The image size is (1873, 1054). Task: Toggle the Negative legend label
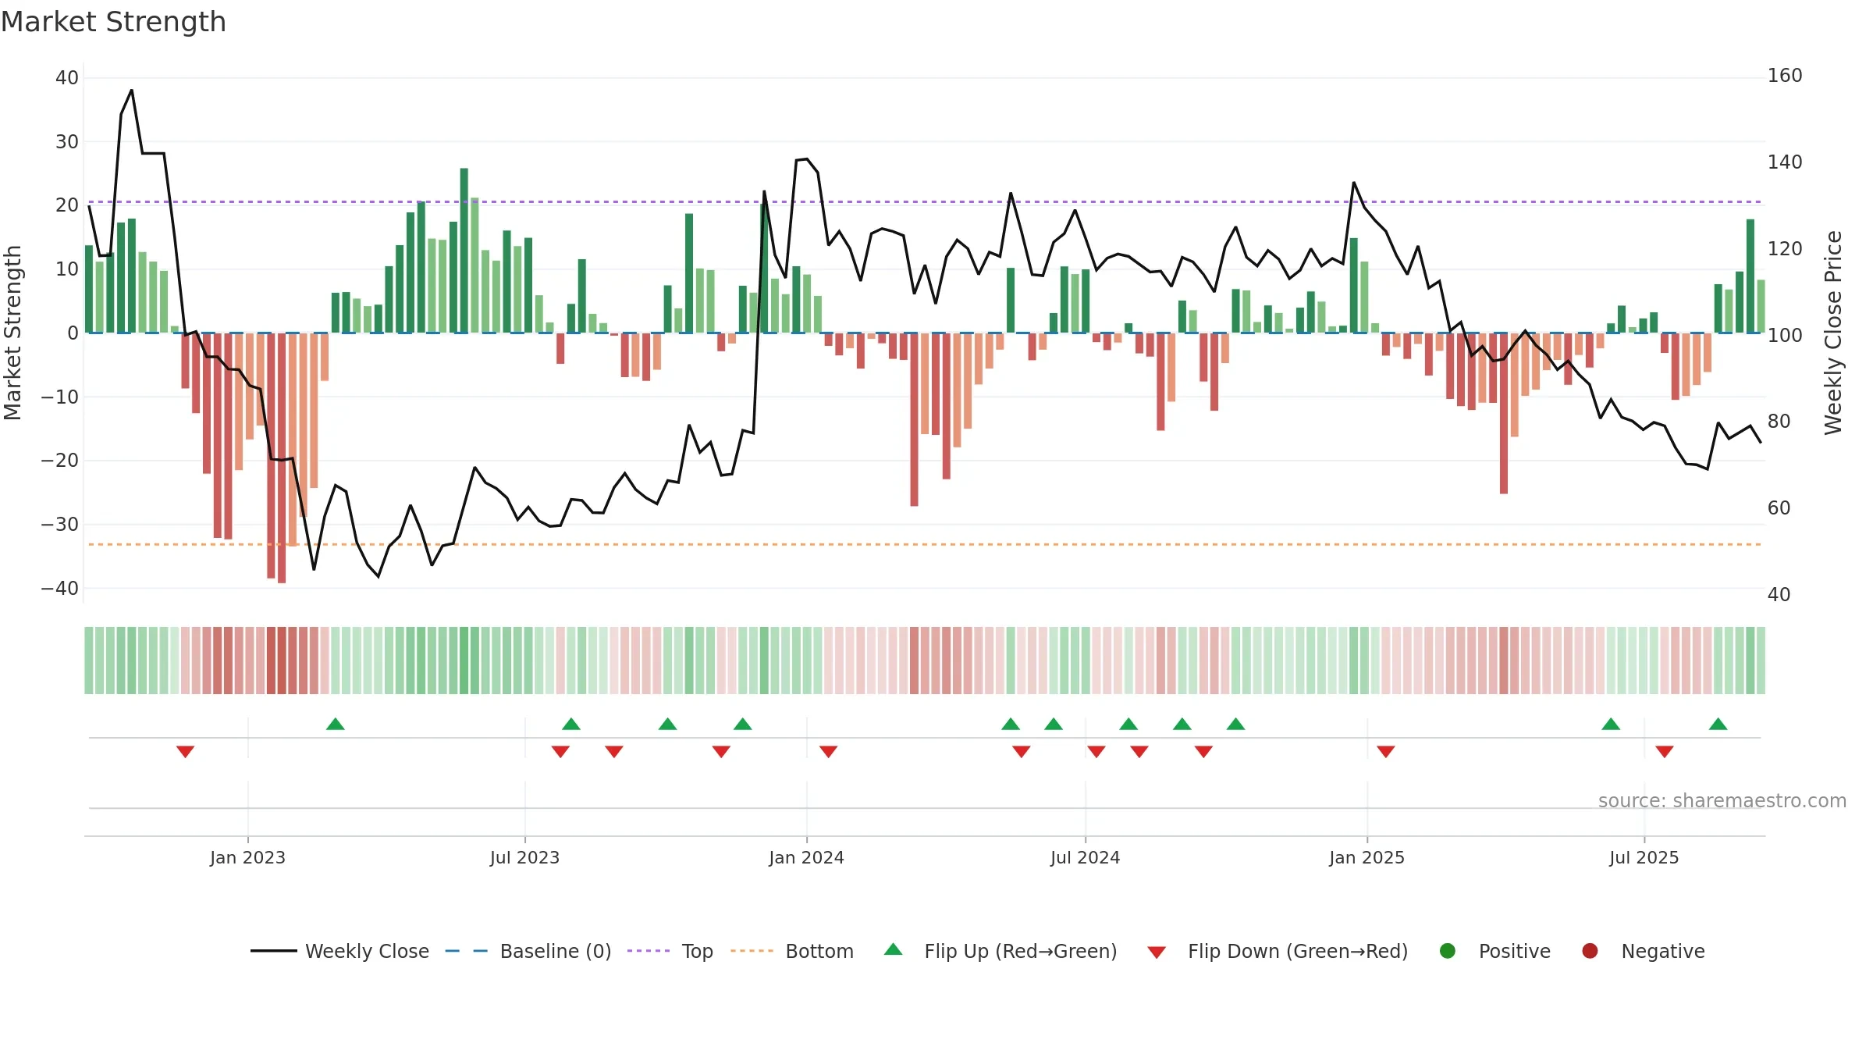(1663, 952)
